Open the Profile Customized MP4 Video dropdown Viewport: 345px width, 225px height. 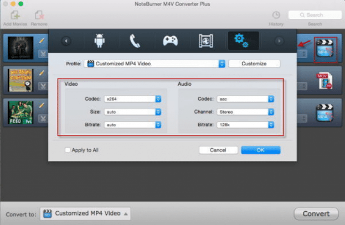coord(155,64)
